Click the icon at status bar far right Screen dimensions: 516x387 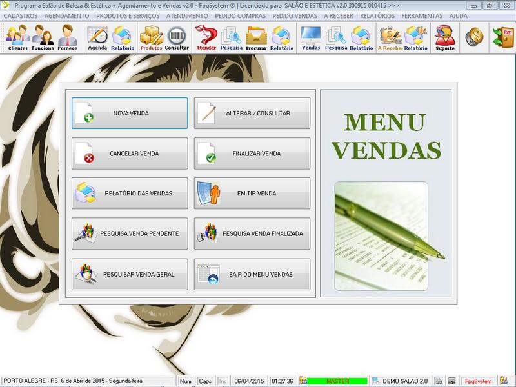(x=504, y=381)
